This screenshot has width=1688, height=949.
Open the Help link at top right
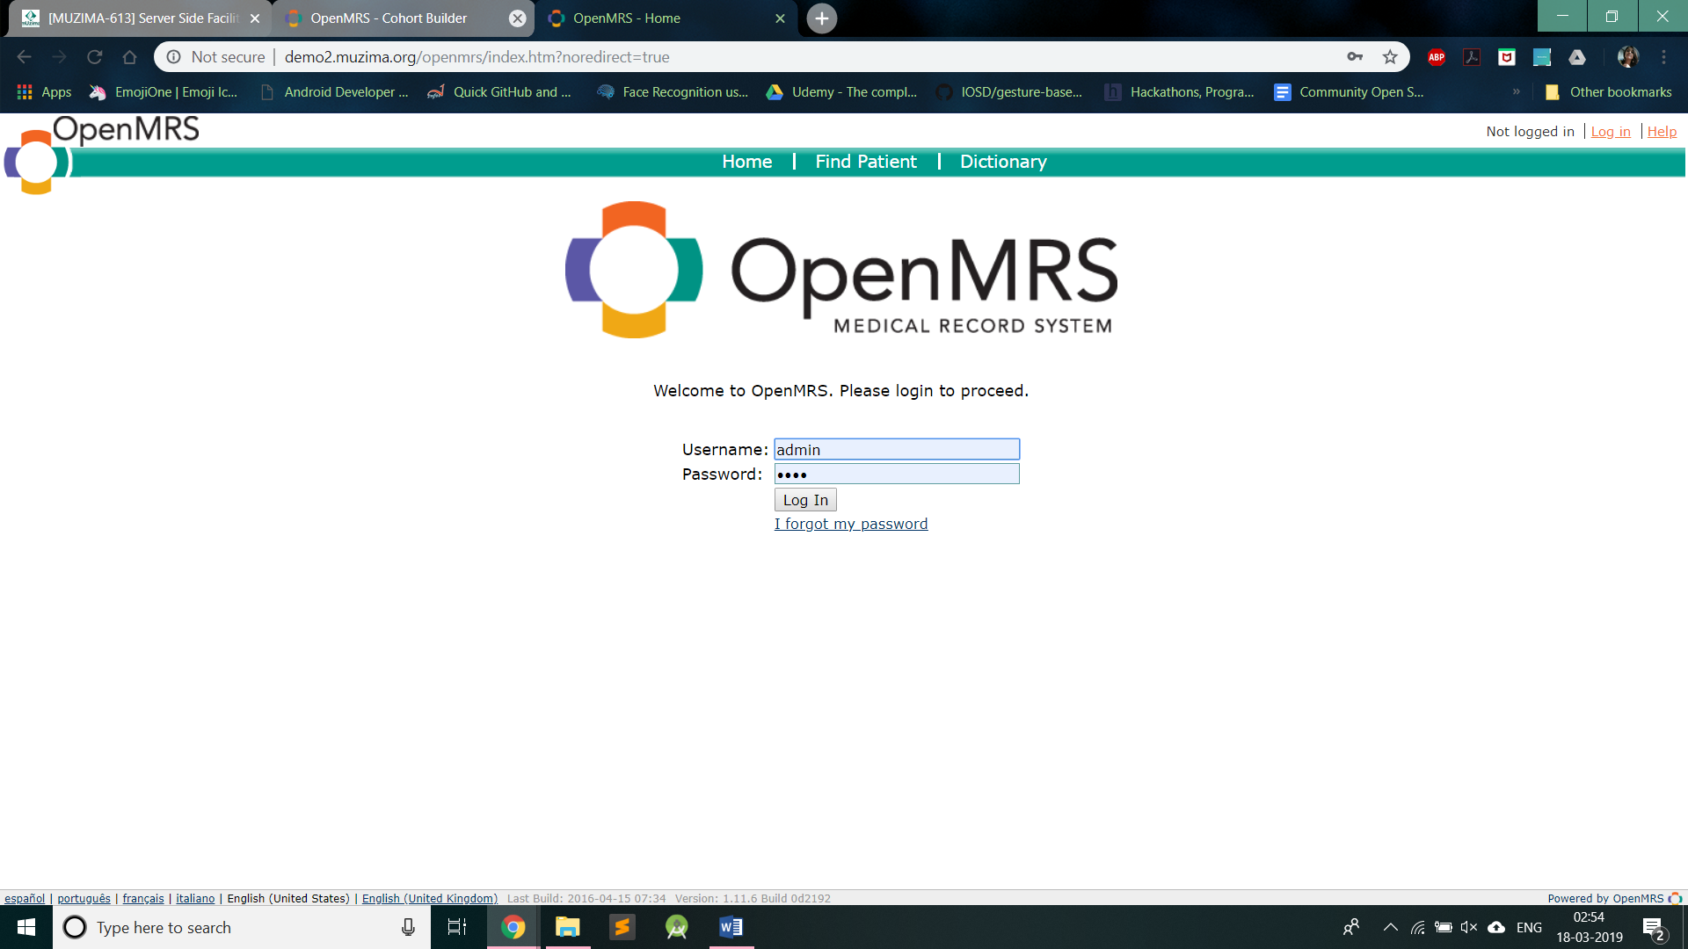(x=1662, y=132)
